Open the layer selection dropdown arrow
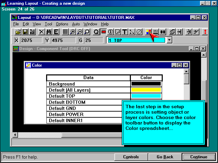This screenshot has width=218, height=163. (170, 40)
